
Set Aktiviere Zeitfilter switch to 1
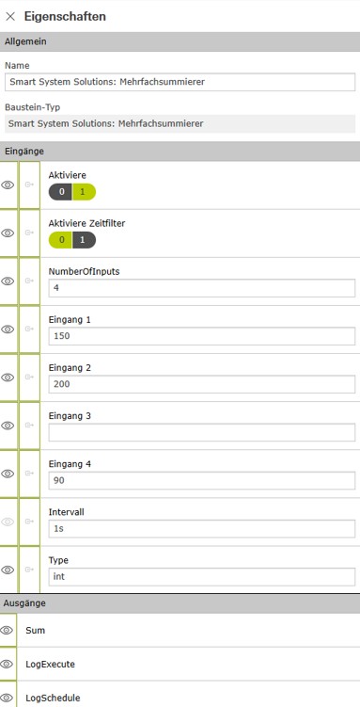tap(85, 240)
